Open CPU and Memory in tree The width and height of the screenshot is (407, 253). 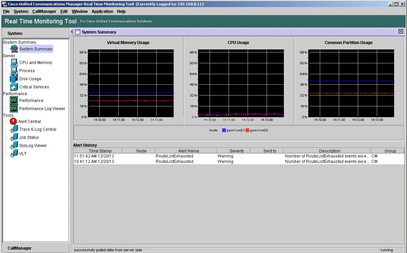[x=36, y=63]
